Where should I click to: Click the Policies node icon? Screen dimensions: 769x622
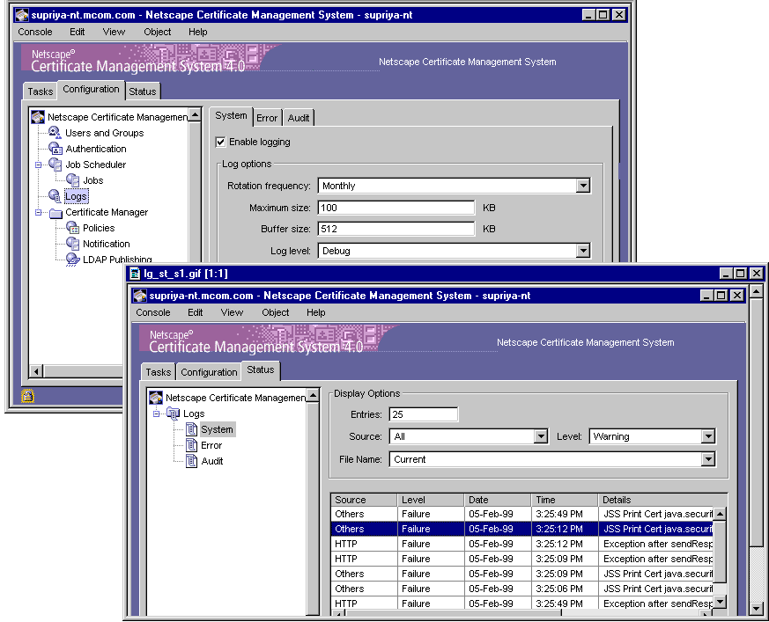click(72, 228)
